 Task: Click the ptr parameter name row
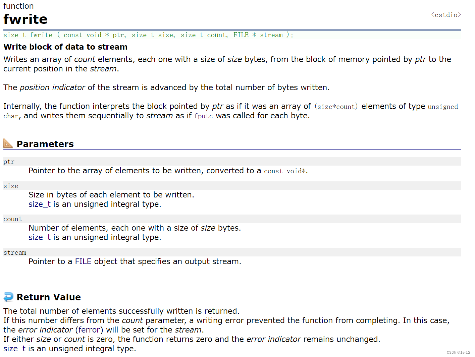[x=232, y=162]
